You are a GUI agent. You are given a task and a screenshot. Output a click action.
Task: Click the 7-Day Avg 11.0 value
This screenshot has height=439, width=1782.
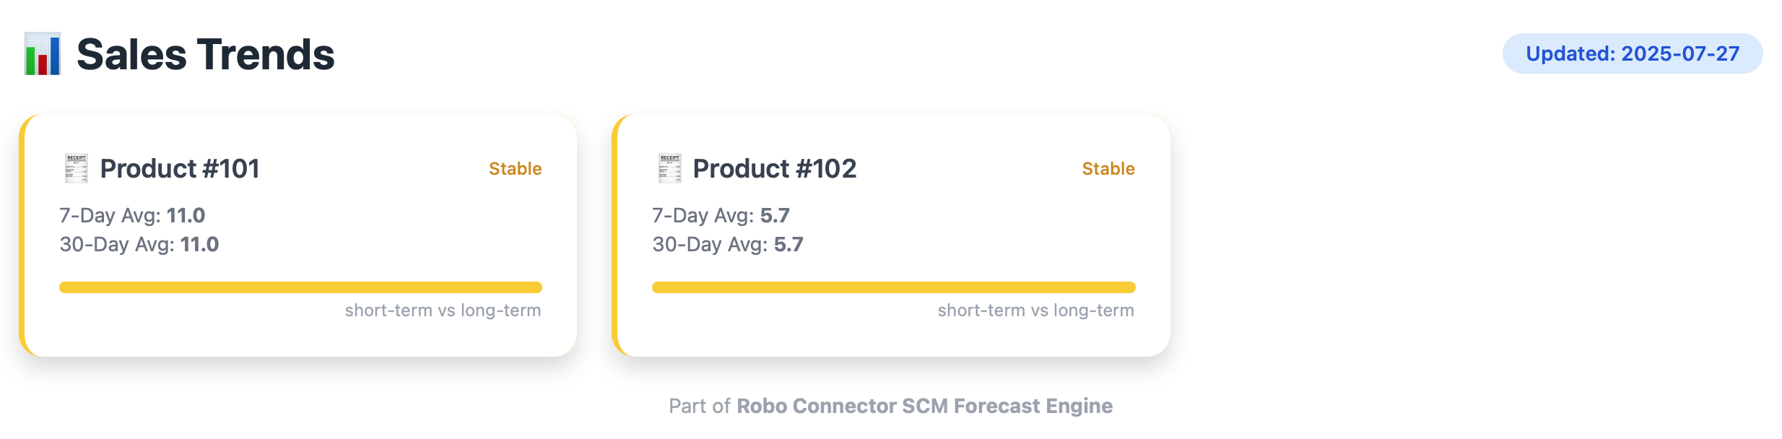click(x=186, y=215)
